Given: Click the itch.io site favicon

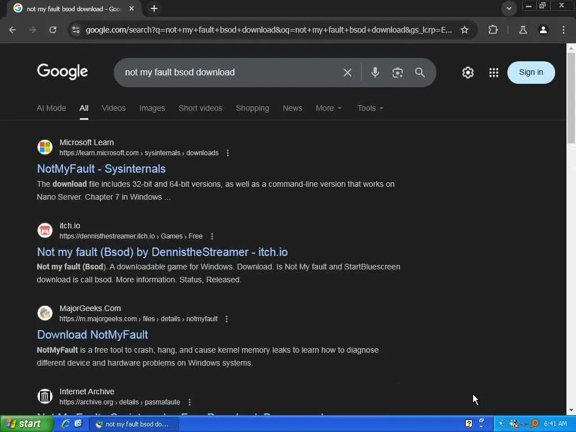Looking at the screenshot, I should (45, 231).
